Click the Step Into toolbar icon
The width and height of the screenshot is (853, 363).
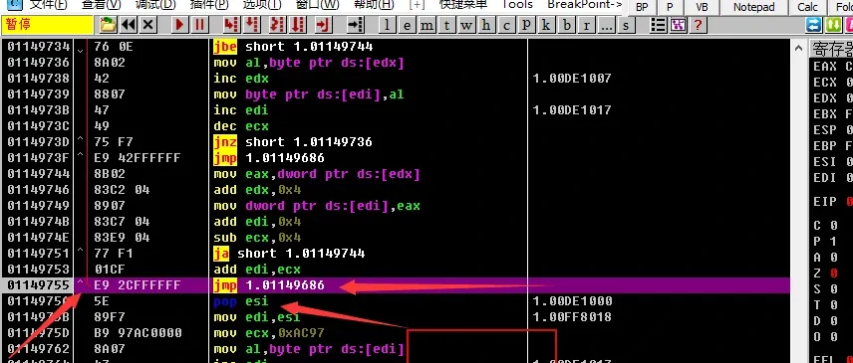coord(231,25)
